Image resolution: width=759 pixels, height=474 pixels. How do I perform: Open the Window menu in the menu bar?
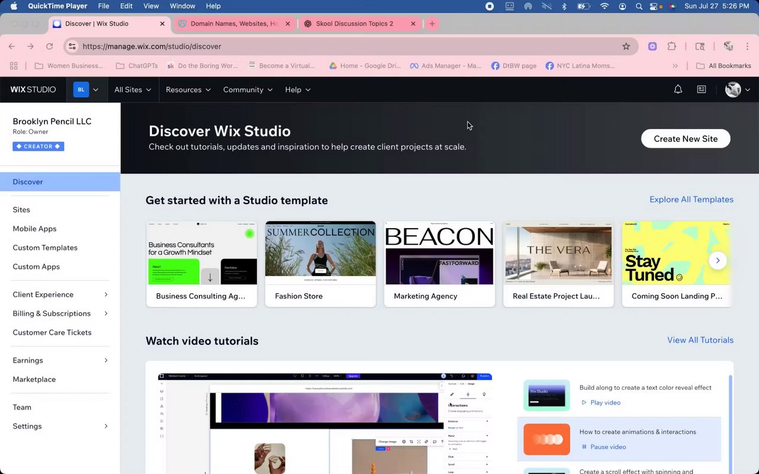183,6
